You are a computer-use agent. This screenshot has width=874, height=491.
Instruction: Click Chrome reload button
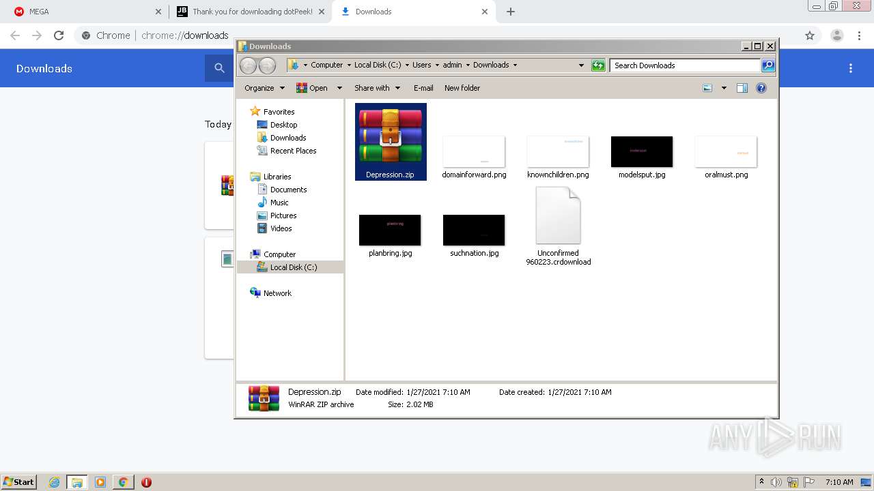(59, 35)
